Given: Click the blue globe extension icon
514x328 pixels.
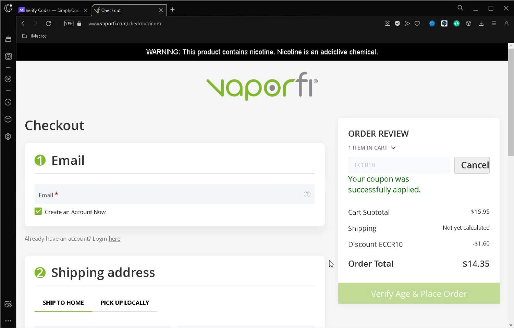Looking at the screenshot, I should 432,23.
